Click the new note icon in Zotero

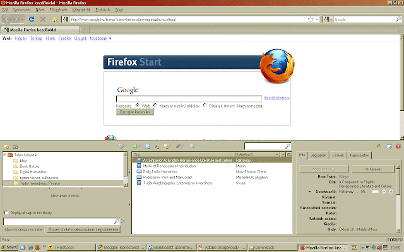[166, 146]
